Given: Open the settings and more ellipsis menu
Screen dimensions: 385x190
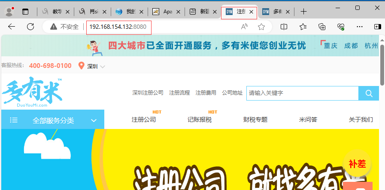Looking at the screenshot, I should (x=360, y=27).
